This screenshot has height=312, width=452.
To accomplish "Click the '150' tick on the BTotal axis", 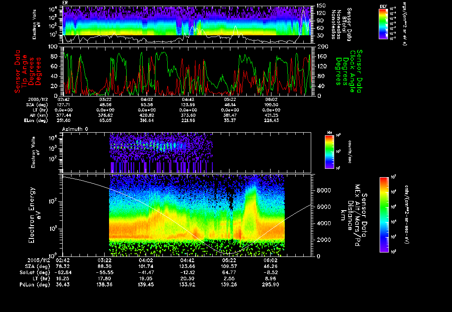I will (x=321, y=6).
